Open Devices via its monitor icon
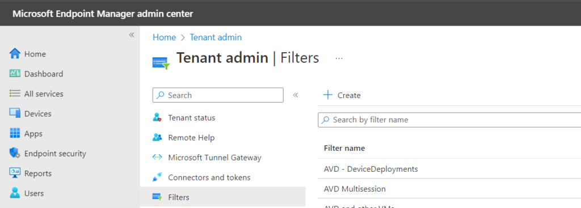Image resolution: width=581 pixels, height=208 pixels. 15,113
